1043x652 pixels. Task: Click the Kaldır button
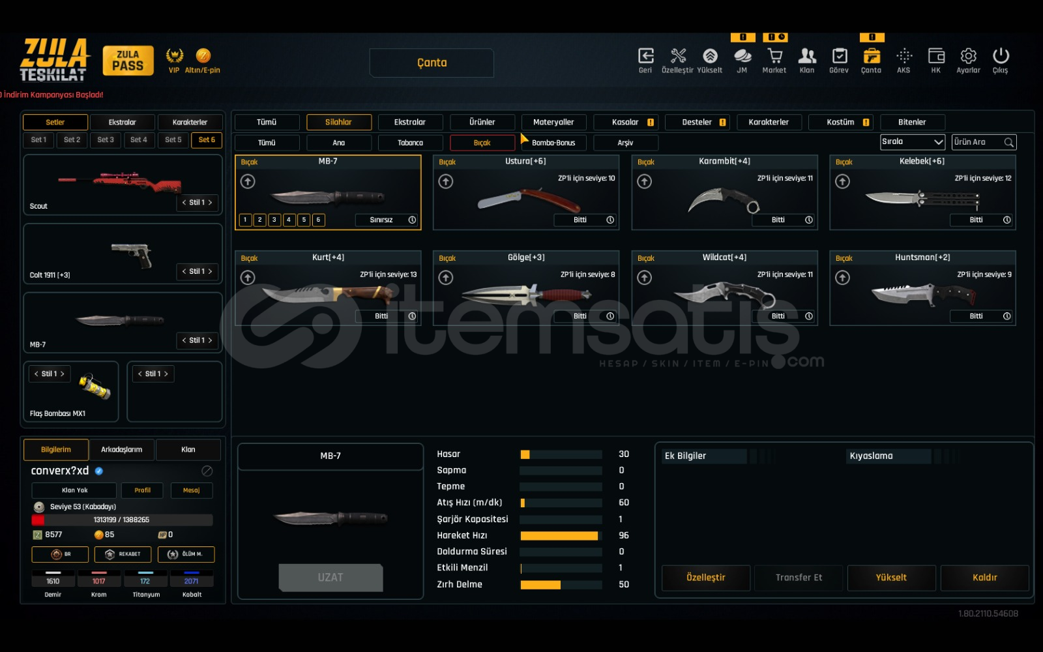pos(984,578)
